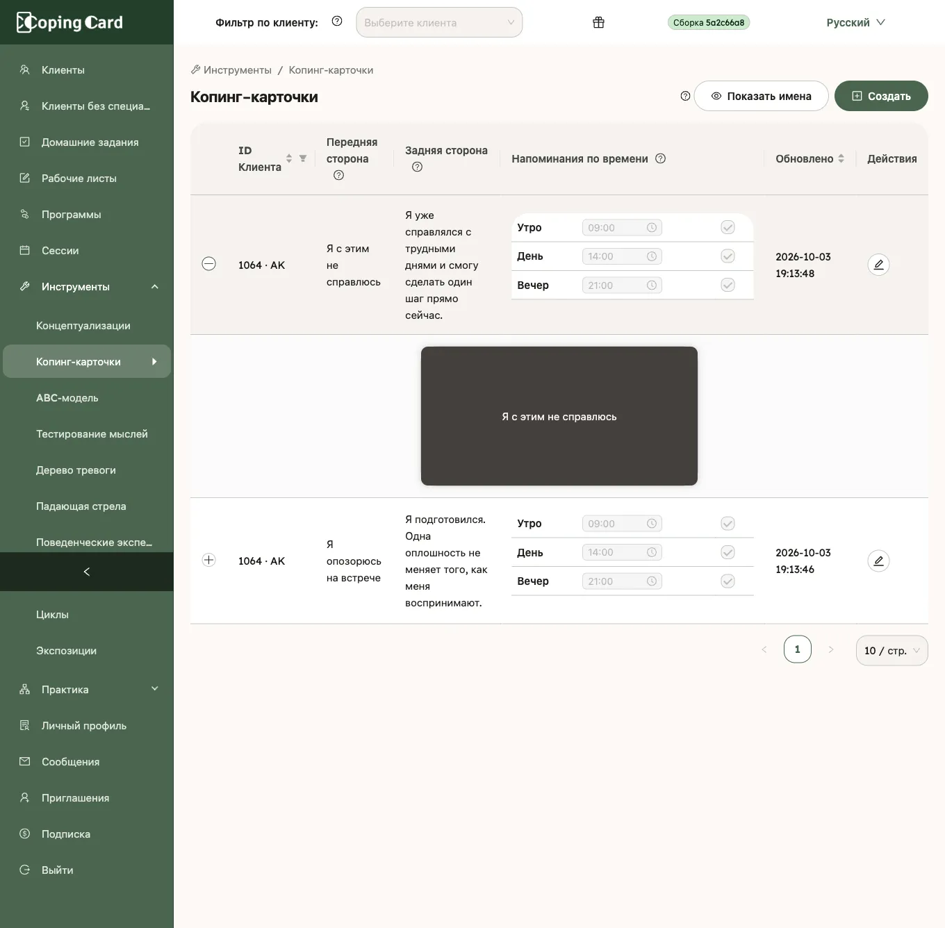The width and height of the screenshot is (945, 928).
Task: Collapse the first card row with minus
Action: (x=208, y=264)
